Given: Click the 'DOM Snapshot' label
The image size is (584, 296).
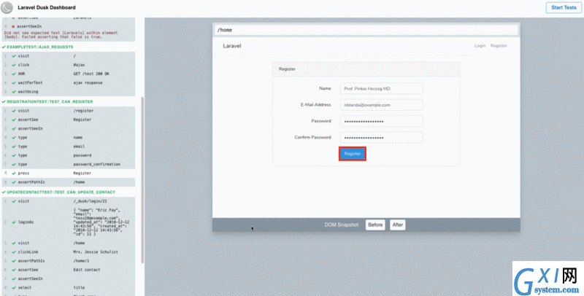Looking at the screenshot, I should click(x=341, y=225).
